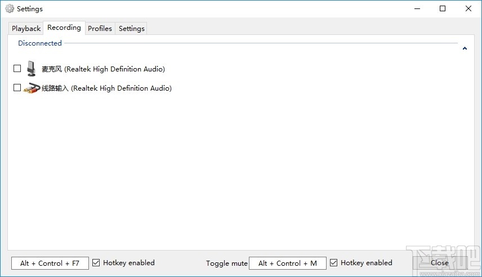
Task: Tick the checkbox for 麦克风 Realtek device
Action: 17,68
